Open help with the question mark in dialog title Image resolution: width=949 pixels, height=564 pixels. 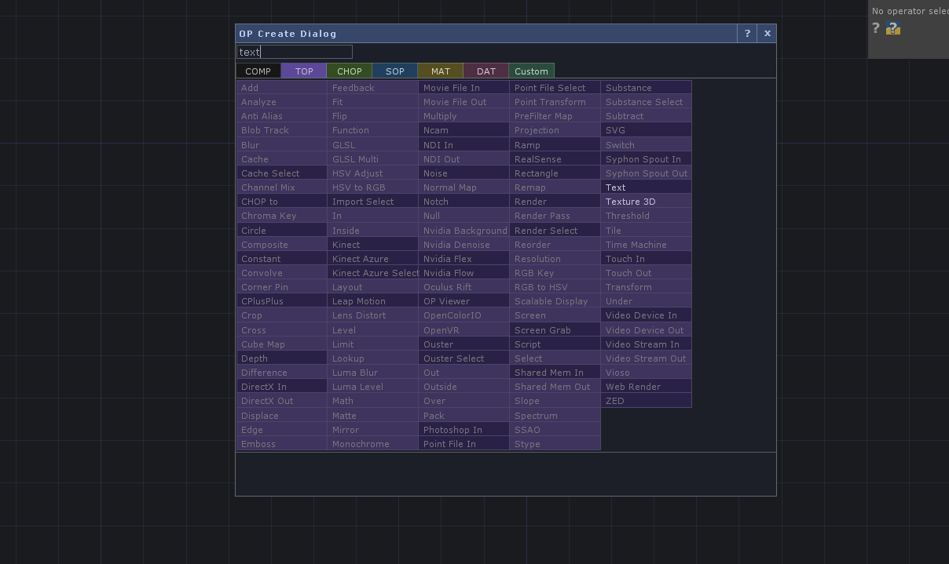click(x=747, y=33)
